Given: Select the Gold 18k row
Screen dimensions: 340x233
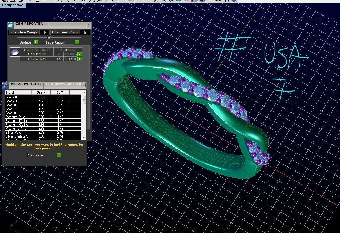Looking at the screenshot, I should pyautogui.click(x=43, y=105).
